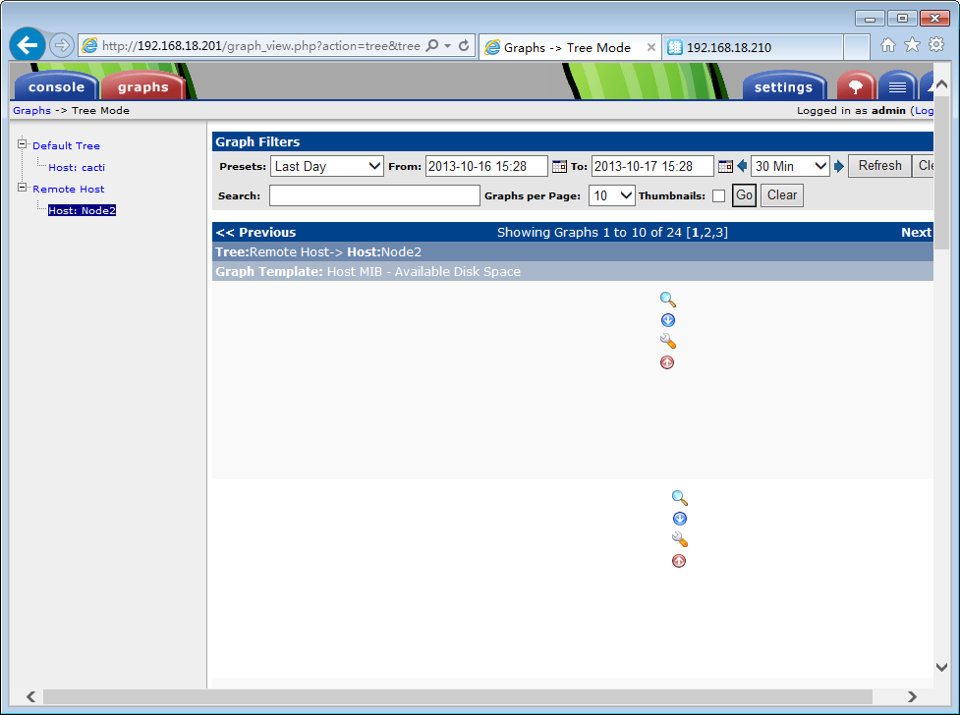Reload the page with the refresh icon

coord(464,45)
